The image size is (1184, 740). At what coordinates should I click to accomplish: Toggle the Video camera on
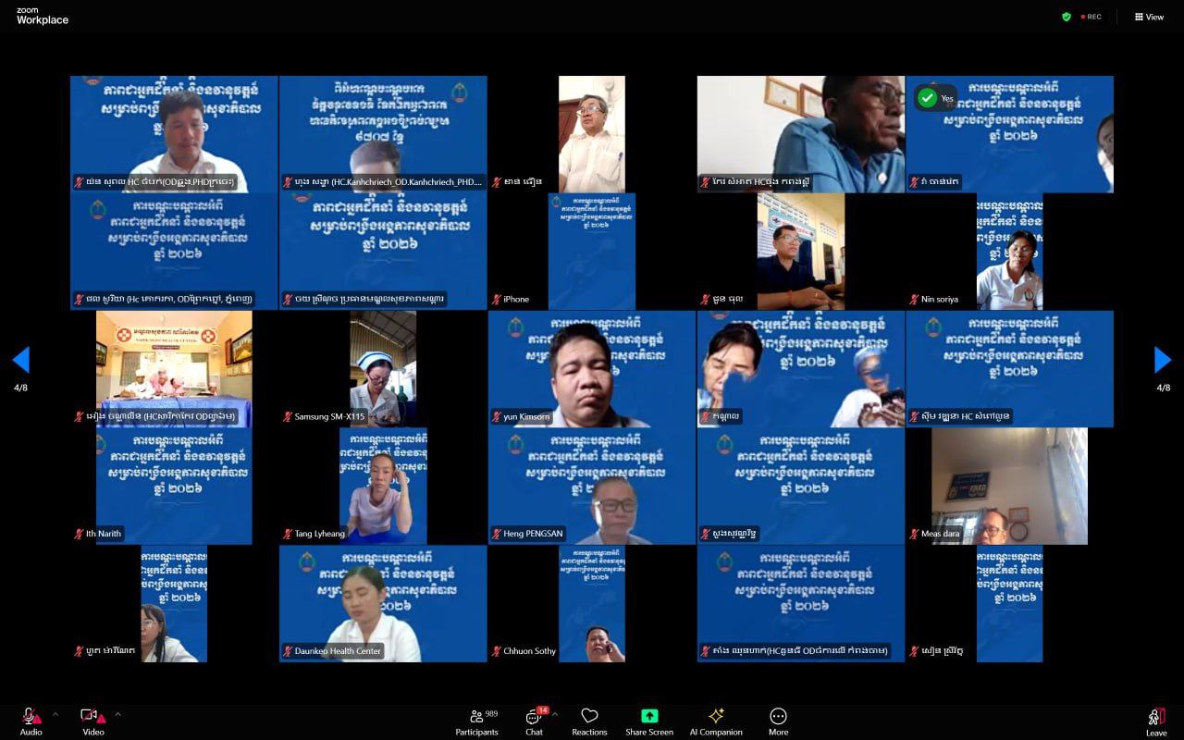tap(92, 717)
